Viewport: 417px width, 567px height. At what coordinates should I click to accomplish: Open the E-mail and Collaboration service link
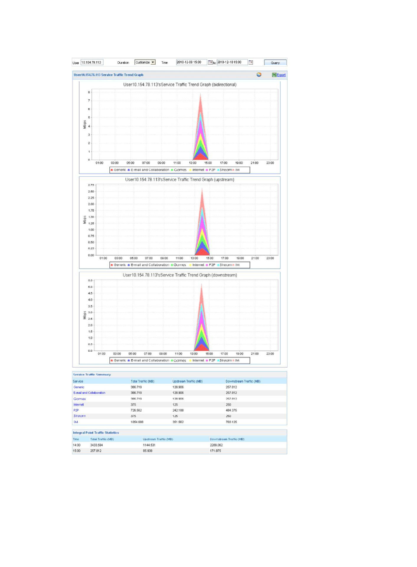90,393
